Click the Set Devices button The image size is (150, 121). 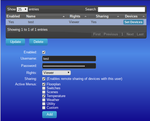133,22
